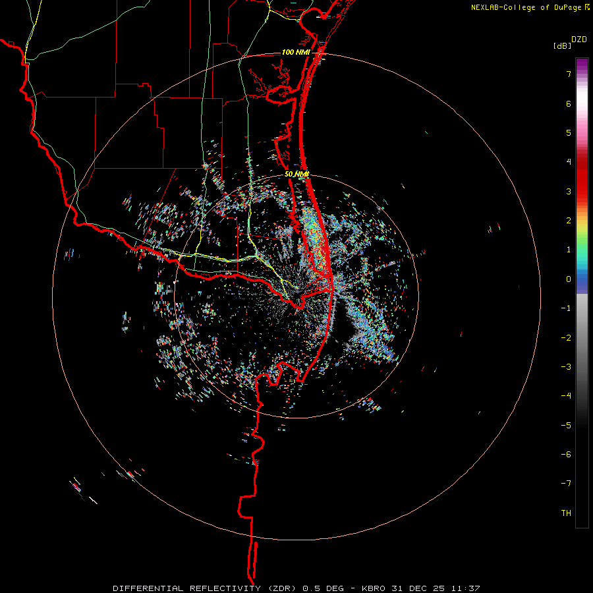Click the DZD legend title
The width and height of the screenshot is (593, 593).
[579, 40]
